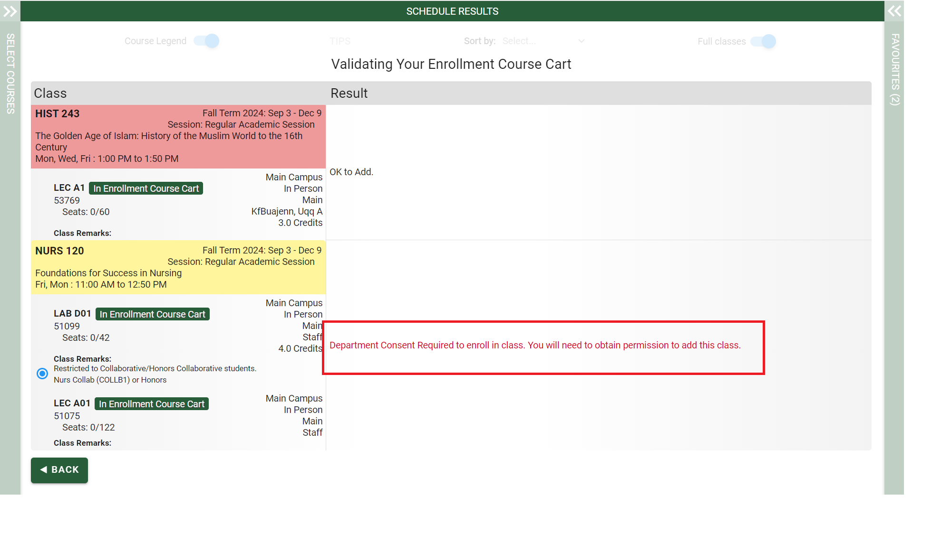Open the SELECT COURSES side tab

pyautogui.click(x=10, y=74)
